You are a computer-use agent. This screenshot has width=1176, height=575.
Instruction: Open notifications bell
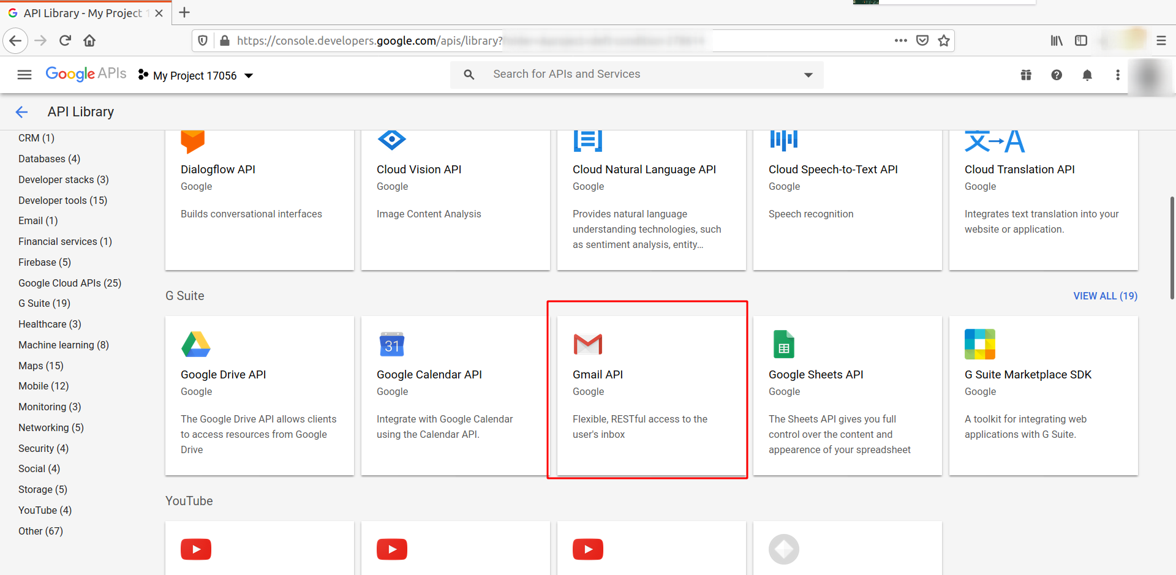[1087, 75]
